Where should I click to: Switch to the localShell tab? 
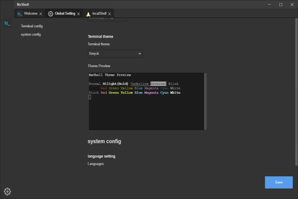(x=99, y=13)
